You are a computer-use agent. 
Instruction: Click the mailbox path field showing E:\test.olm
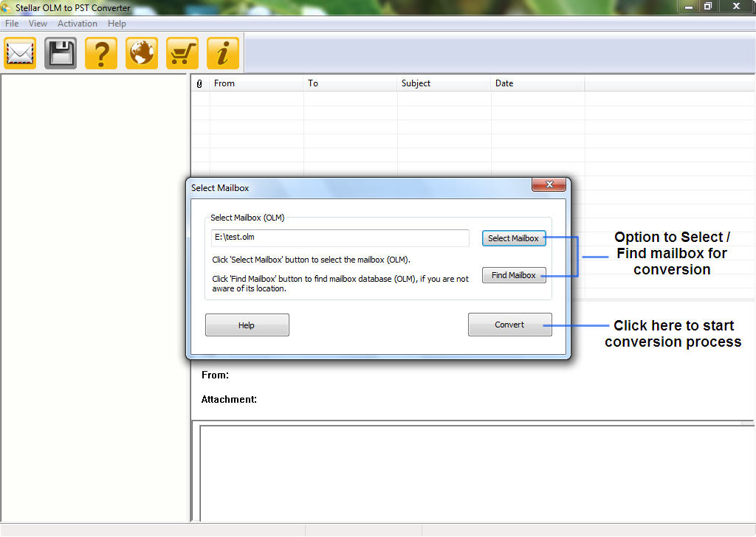pos(340,238)
